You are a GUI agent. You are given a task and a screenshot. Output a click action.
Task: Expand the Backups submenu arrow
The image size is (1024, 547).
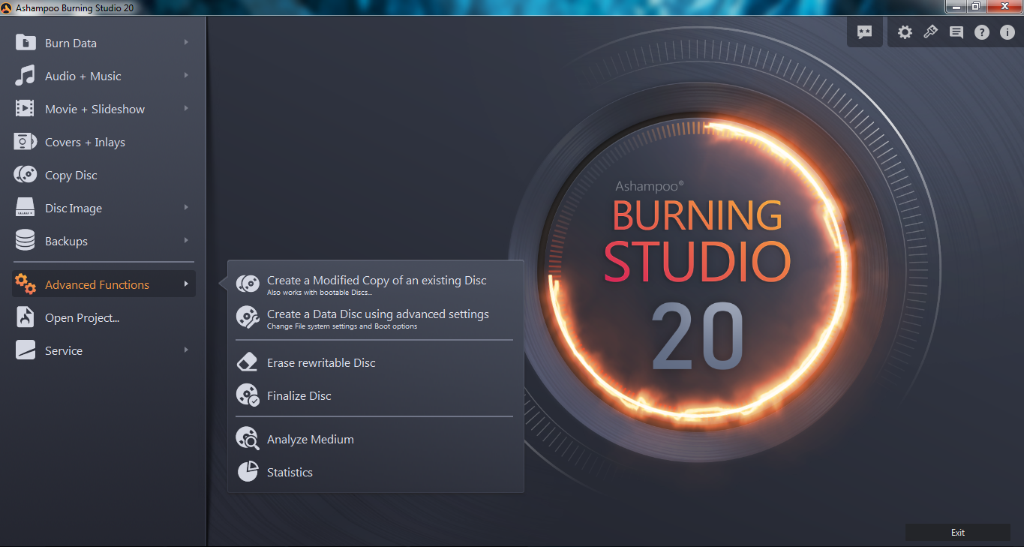pos(186,241)
